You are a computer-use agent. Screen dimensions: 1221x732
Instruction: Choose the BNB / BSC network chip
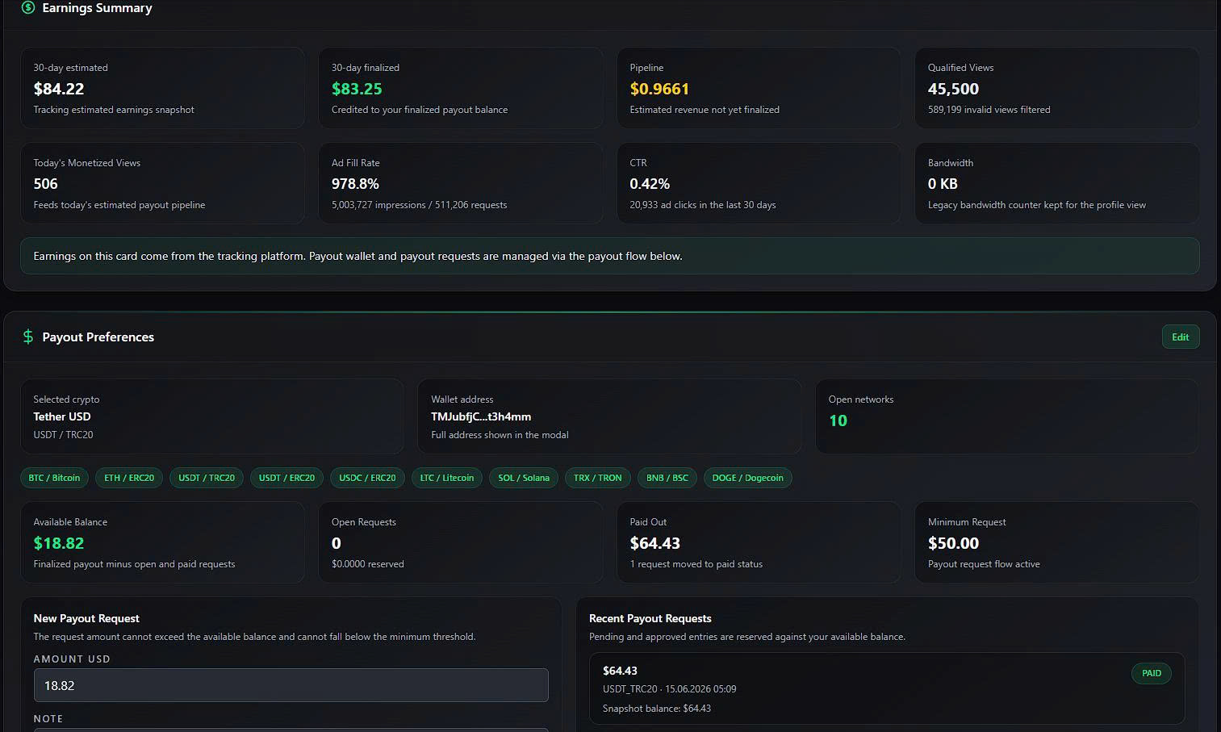coord(667,478)
